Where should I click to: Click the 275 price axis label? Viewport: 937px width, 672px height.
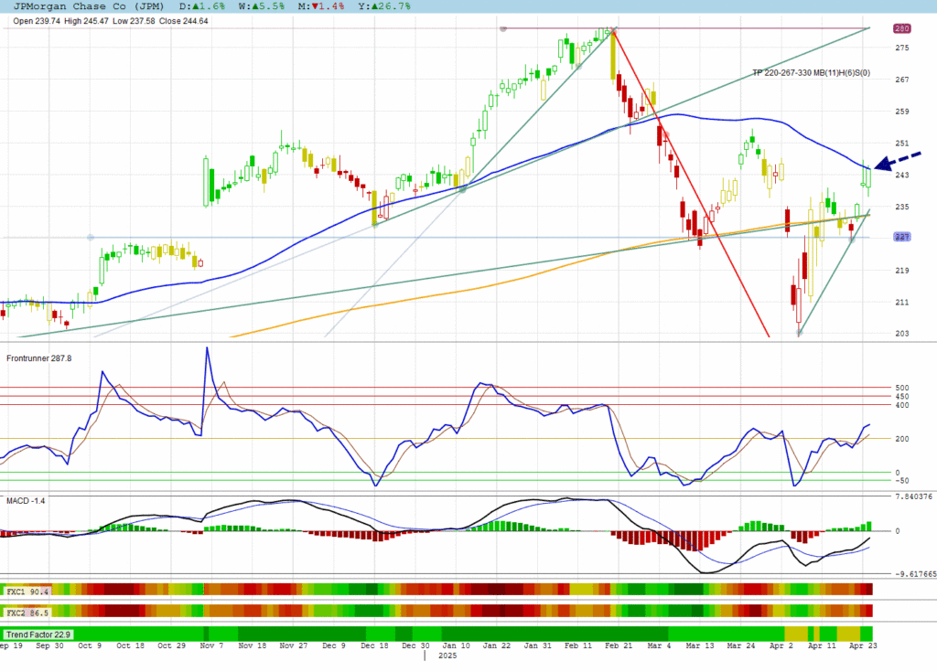pos(901,48)
